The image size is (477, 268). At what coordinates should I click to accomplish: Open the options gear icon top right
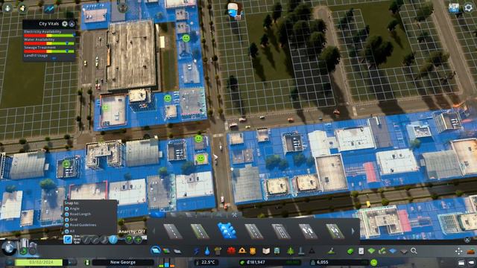(469, 7)
